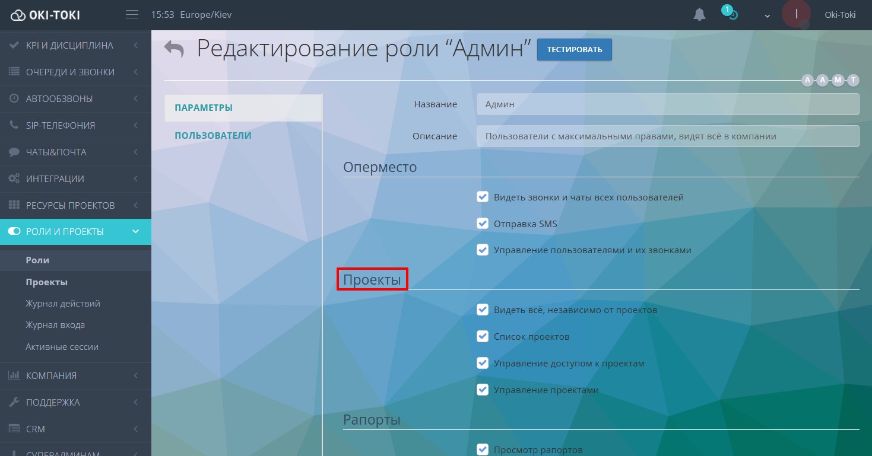Open the top bar dropdown arrow
This screenshot has width=872, height=456.
(768, 16)
